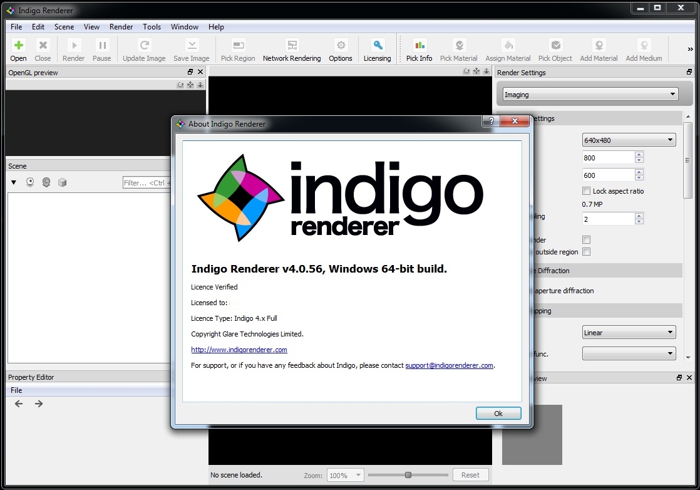The width and height of the screenshot is (700, 490).
Task: Go forward in Property Editor
Action: [39, 404]
